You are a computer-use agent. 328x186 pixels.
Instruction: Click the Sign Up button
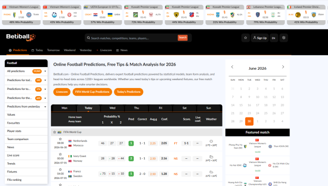260,38
